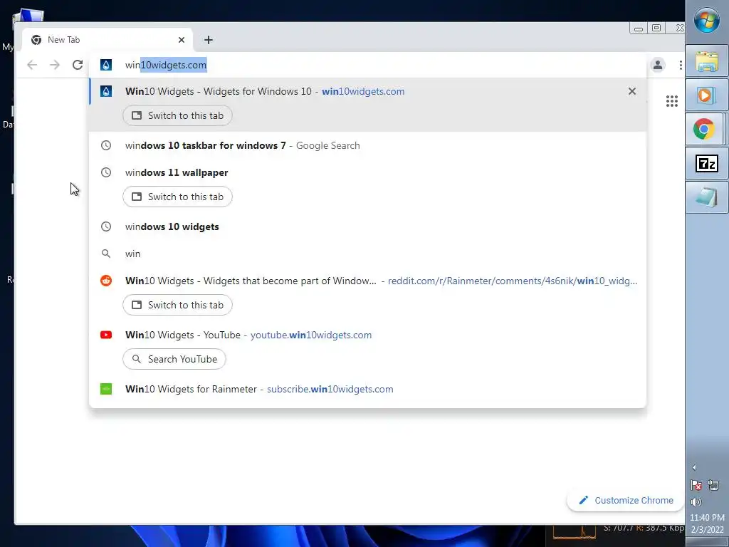
Task: Open the notepad taskbar icon
Action: pos(707,197)
